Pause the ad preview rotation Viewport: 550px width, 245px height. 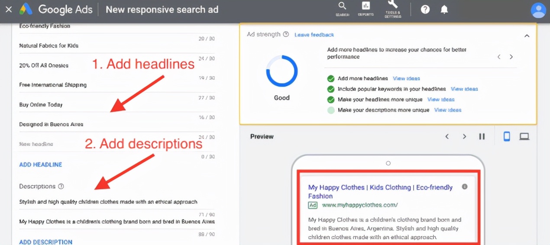pos(482,136)
